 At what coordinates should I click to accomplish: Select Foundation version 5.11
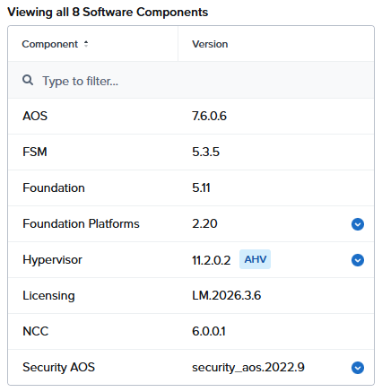click(x=201, y=187)
